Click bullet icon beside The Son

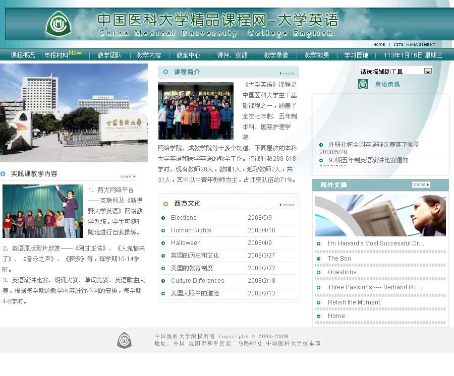point(318,259)
